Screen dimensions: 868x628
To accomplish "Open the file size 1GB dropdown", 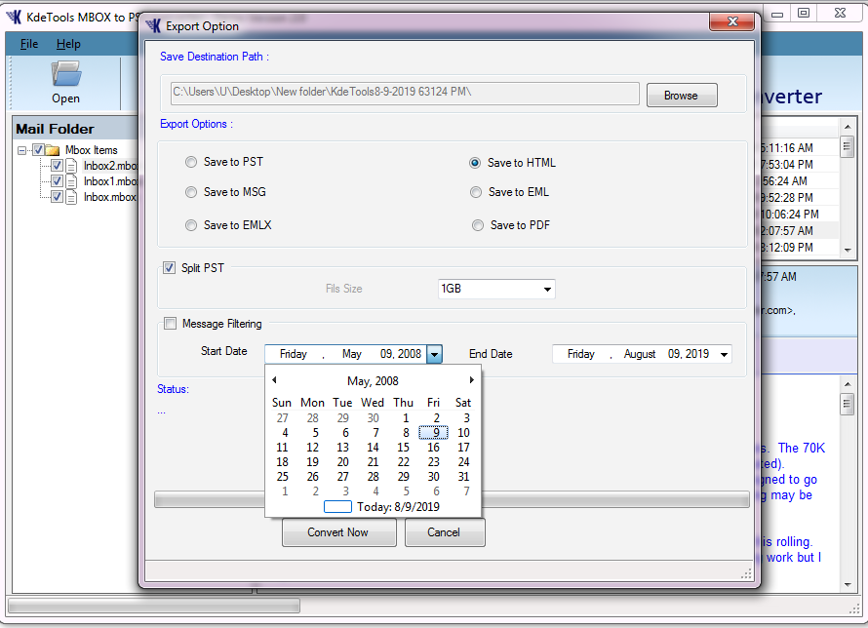I will (x=547, y=290).
